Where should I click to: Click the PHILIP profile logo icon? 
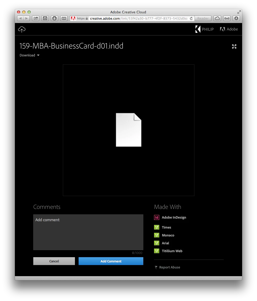[x=198, y=29]
